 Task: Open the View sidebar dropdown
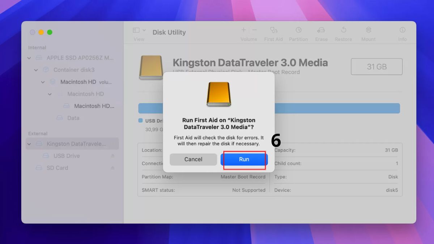coord(139,30)
